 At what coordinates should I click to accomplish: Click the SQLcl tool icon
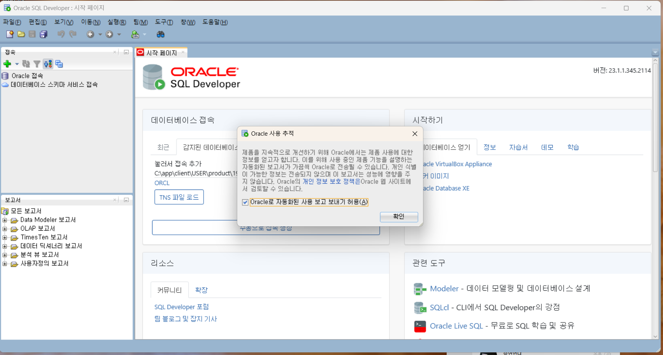tap(420, 308)
